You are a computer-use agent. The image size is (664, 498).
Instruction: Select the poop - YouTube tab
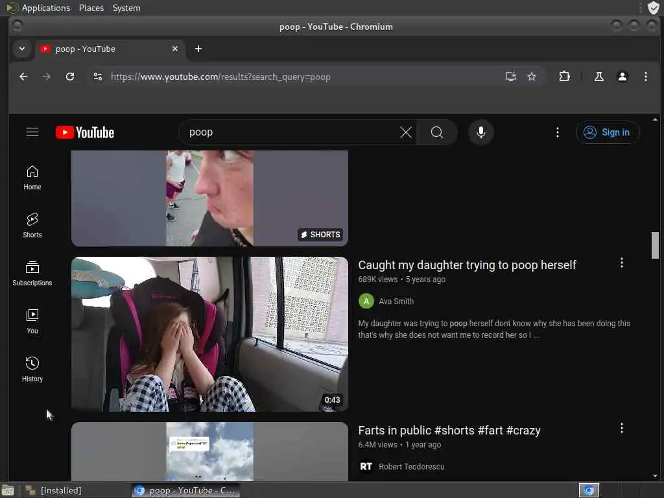(x=110, y=49)
